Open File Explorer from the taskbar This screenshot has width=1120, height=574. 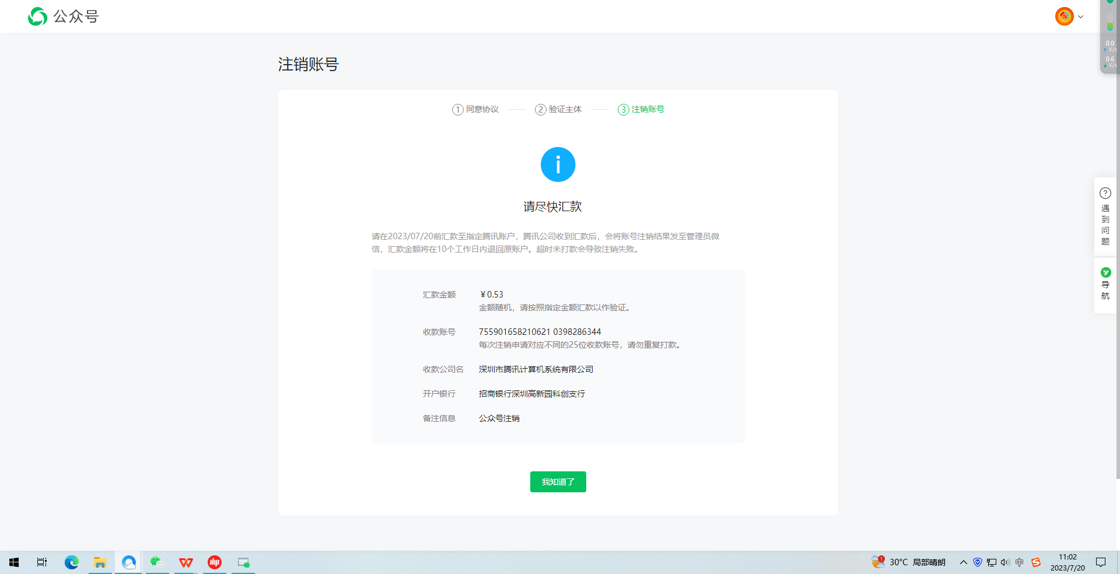pos(100,562)
